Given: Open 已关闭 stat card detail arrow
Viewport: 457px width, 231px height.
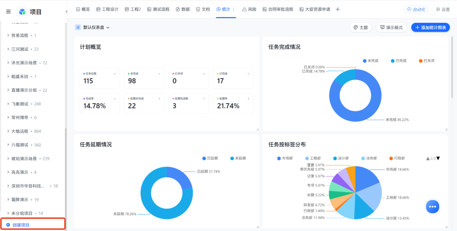Looking at the screenshot, I should pyautogui.click(x=204, y=74).
